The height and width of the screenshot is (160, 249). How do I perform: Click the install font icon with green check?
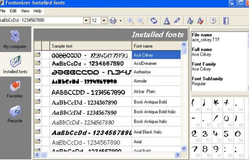point(190,21)
